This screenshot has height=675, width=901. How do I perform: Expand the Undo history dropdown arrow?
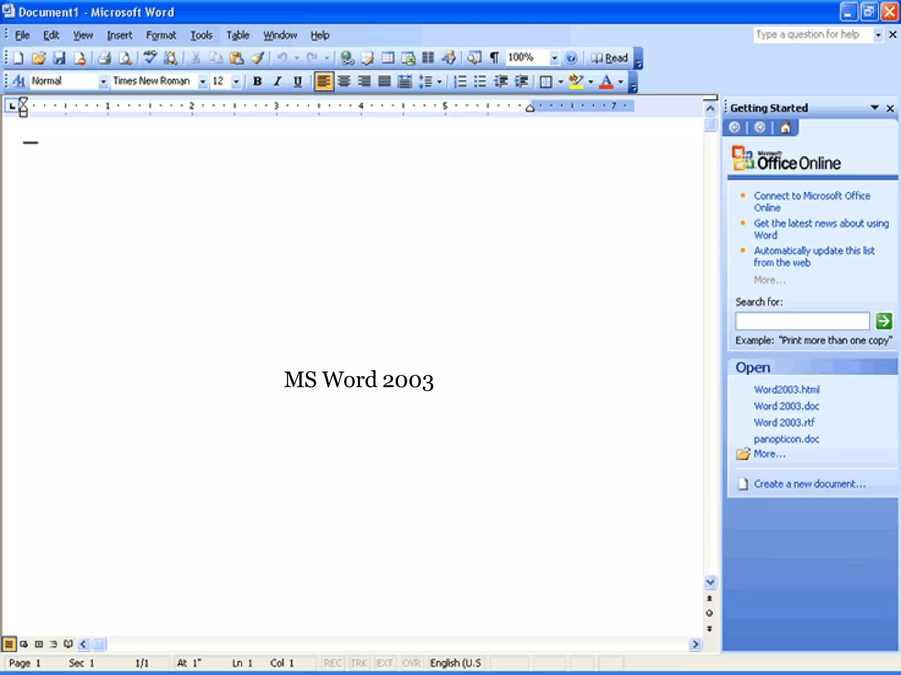tap(297, 58)
